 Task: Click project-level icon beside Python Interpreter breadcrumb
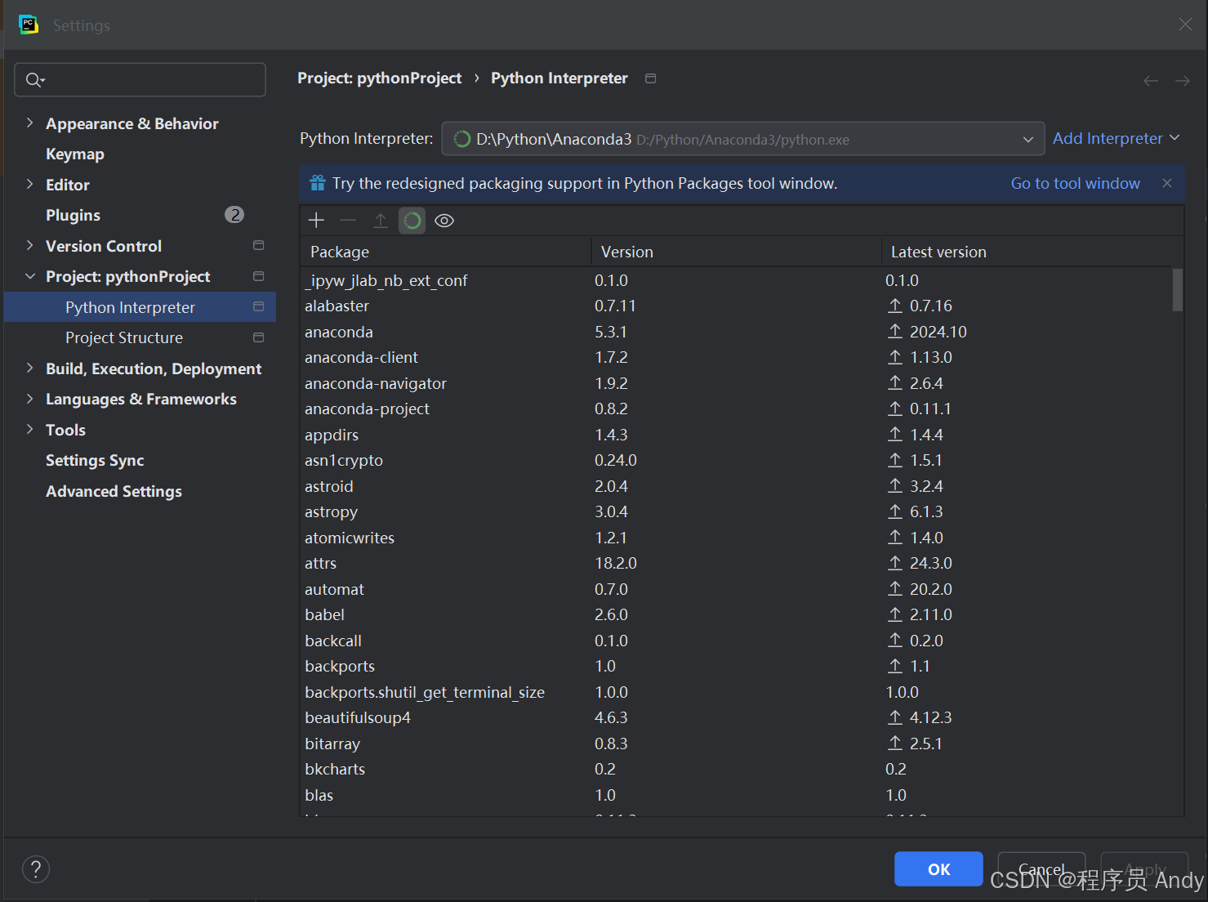[650, 78]
